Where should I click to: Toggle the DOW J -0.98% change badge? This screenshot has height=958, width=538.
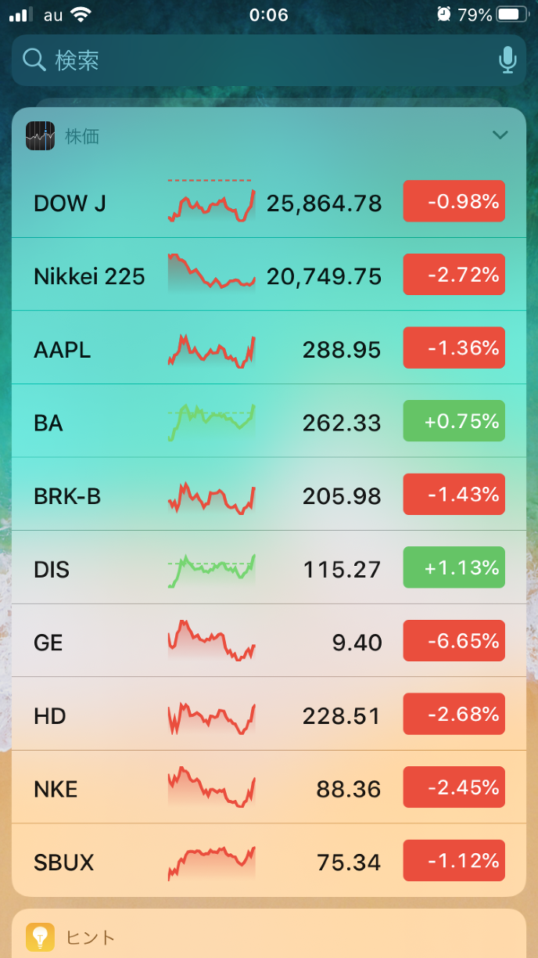[x=454, y=202]
